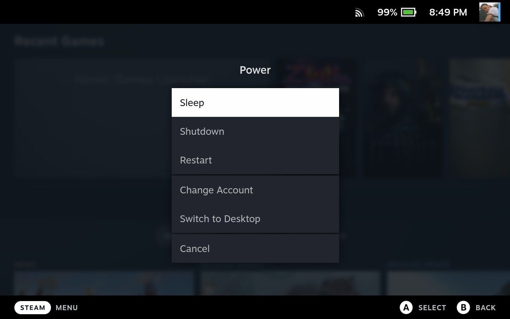Viewport: 510px width, 319px height.
Task: Select Restart to reboot the device
Action: (255, 160)
